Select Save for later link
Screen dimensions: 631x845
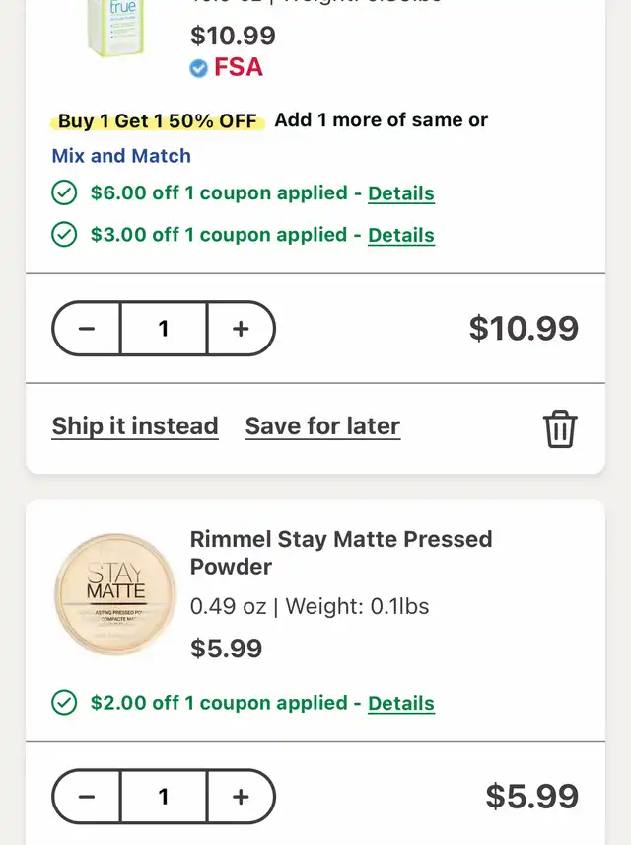(322, 426)
